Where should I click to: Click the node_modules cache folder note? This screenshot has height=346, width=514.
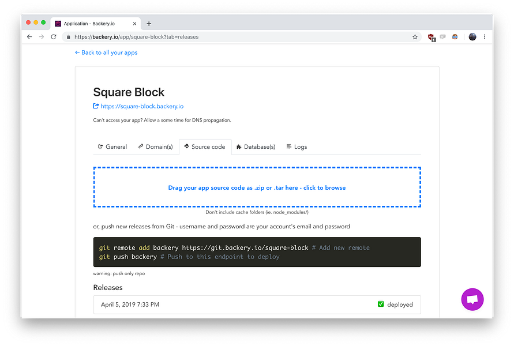257,212
